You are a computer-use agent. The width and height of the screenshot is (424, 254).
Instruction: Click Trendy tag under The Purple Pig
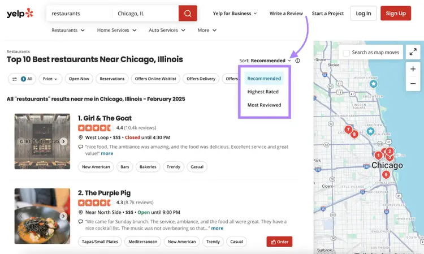pyautogui.click(x=213, y=242)
